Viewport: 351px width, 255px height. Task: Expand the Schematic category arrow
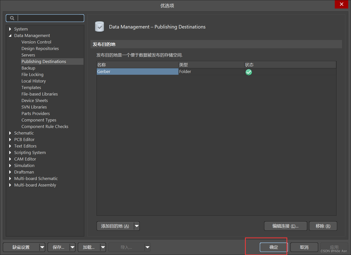click(10, 133)
